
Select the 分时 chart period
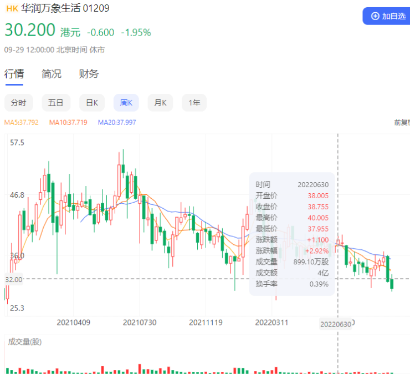[19, 103]
